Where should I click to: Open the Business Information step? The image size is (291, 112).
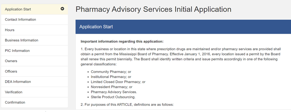(35, 40)
